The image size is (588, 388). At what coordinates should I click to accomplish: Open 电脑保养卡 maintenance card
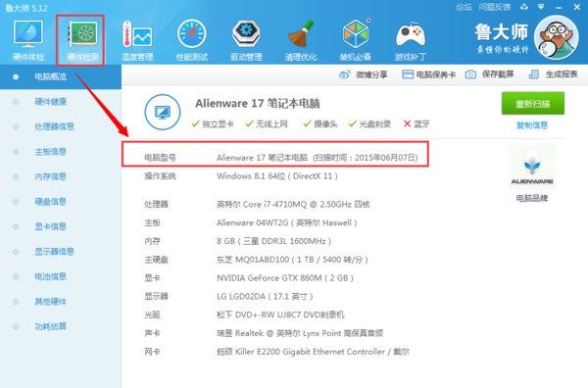pos(428,74)
